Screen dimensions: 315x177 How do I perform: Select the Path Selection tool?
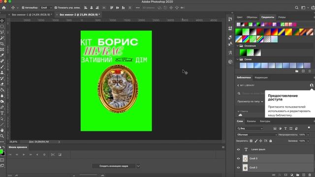[2, 119]
